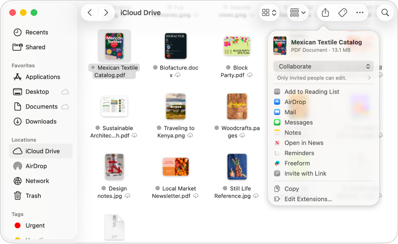Open the Tags toolbar popover
Viewport: 398px width, 244px height.
(342, 13)
